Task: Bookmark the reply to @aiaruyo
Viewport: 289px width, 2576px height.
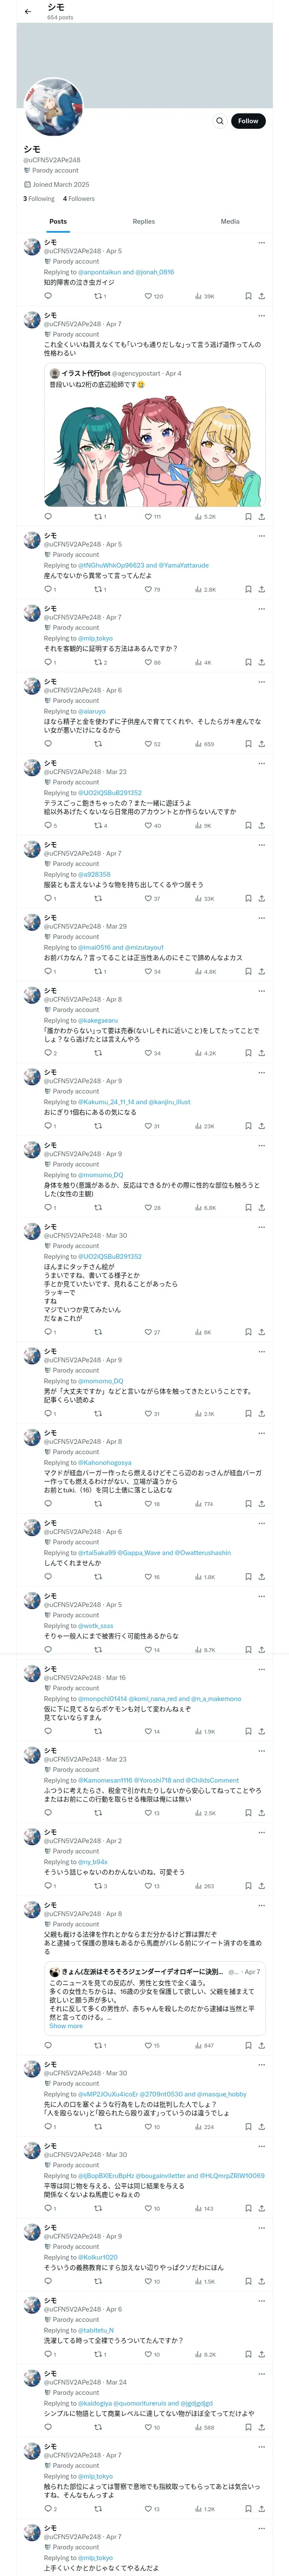Action: 248,744
